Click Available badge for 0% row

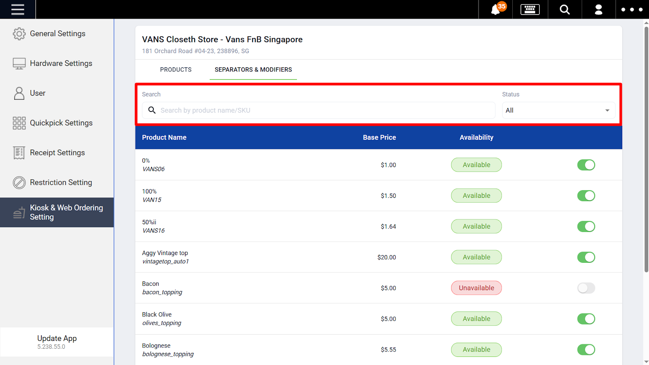pyautogui.click(x=476, y=165)
